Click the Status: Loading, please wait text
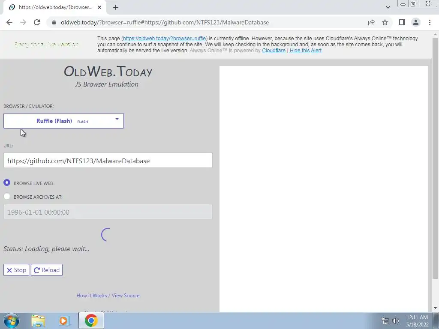This screenshot has width=439, height=329. pos(46,249)
